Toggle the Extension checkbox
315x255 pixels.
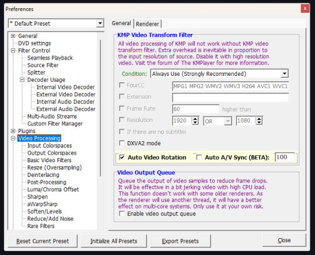(122, 97)
